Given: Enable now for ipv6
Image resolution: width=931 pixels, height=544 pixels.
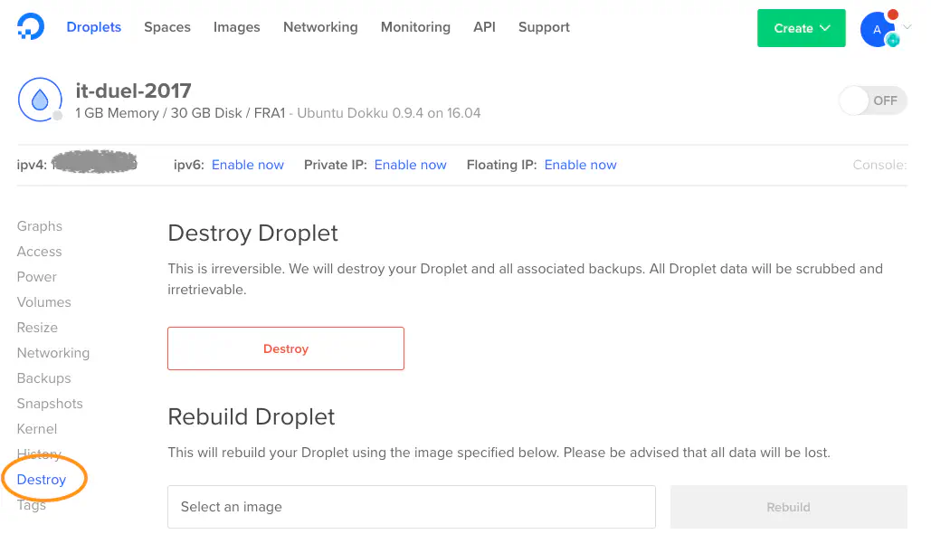Looking at the screenshot, I should 248,165.
